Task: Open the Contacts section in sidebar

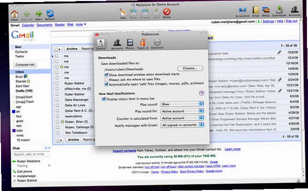Action: point(21,52)
